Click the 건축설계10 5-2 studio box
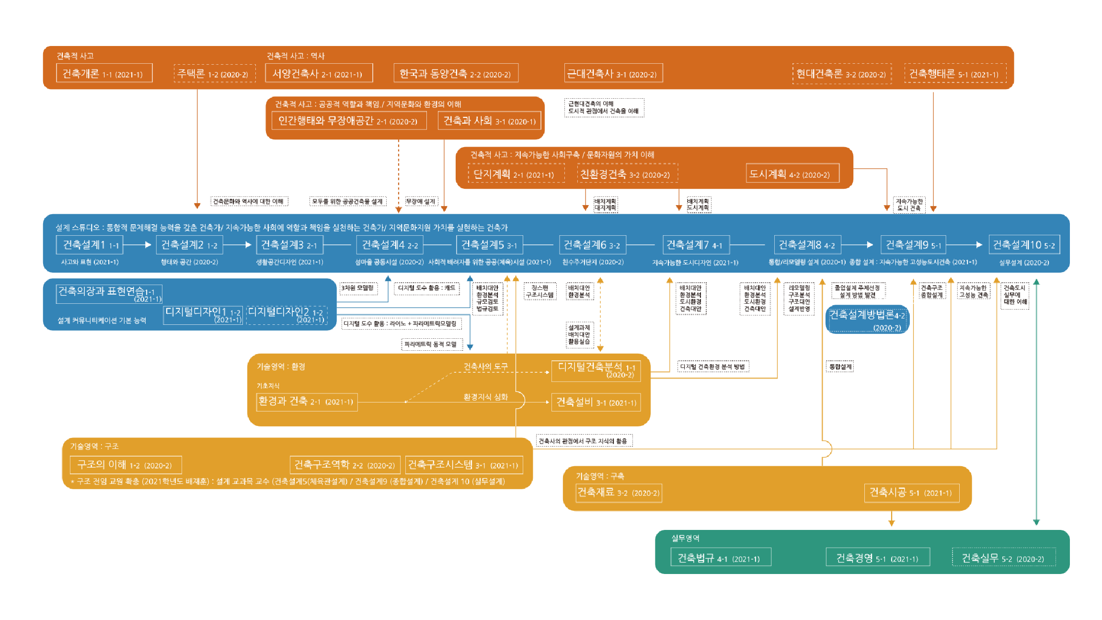 (x=1024, y=245)
